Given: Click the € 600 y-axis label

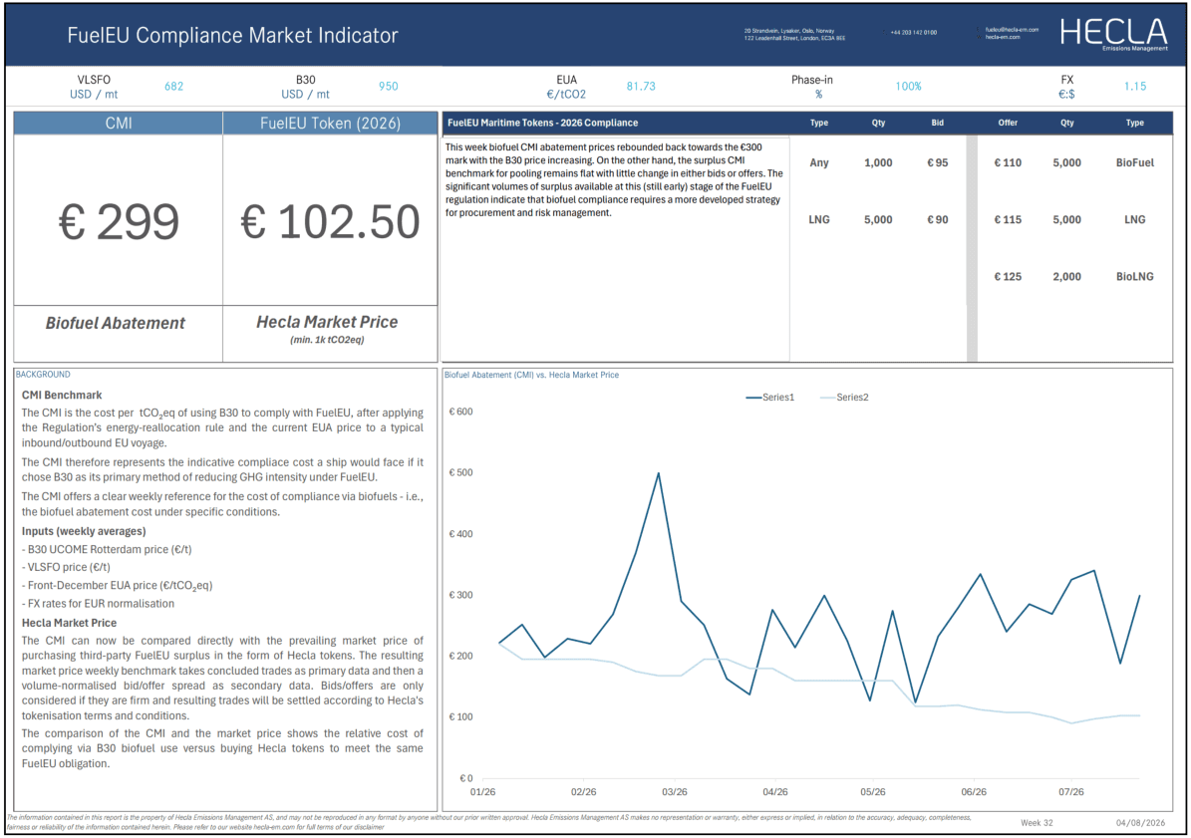Looking at the screenshot, I should (x=460, y=412).
